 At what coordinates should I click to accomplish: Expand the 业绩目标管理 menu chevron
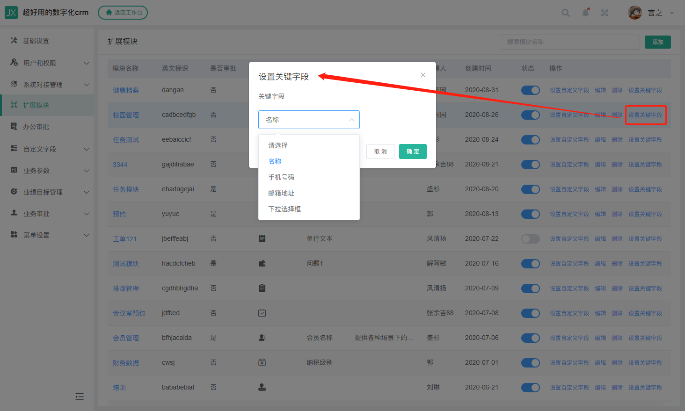pos(87,192)
